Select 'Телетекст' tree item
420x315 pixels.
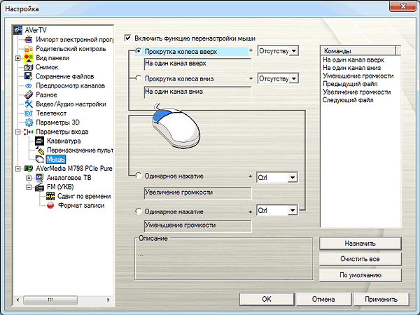[51, 113]
